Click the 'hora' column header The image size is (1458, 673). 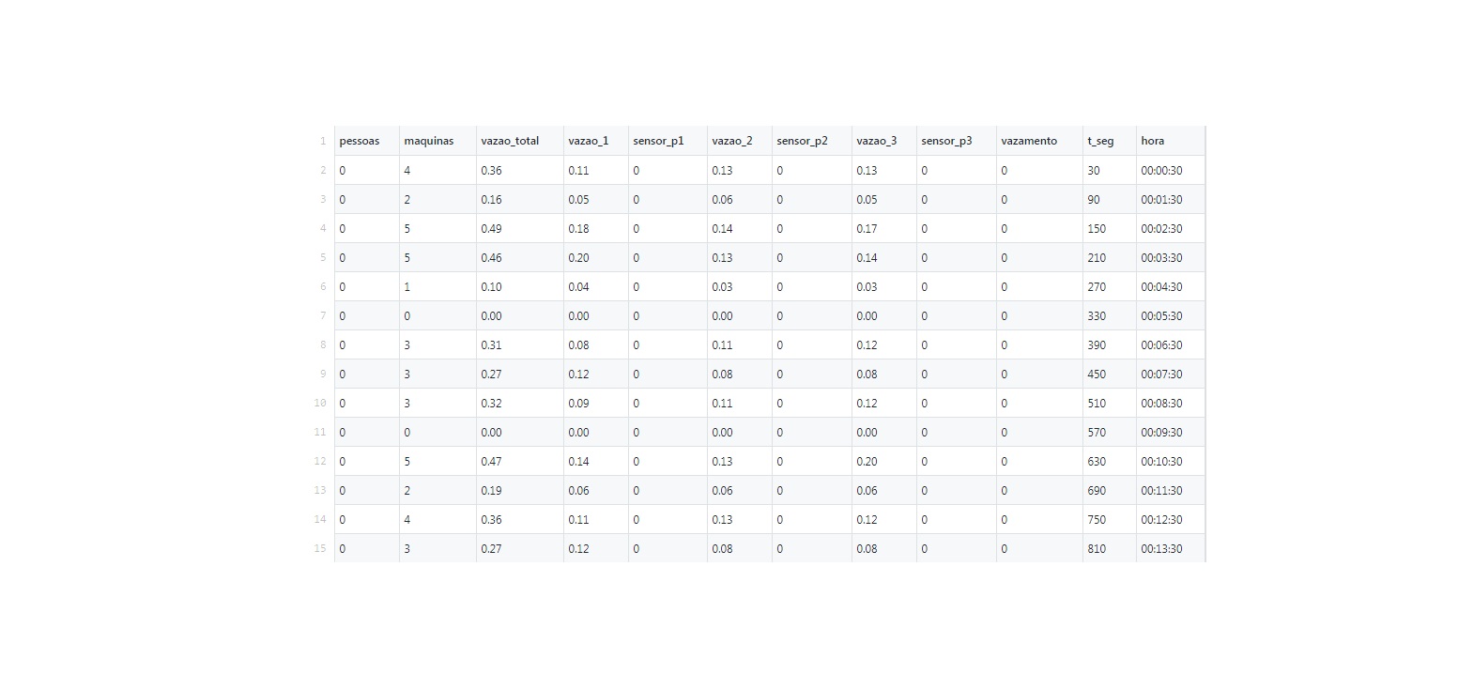pyautogui.click(x=1152, y=141)
